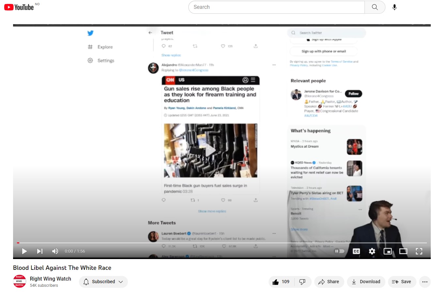The width and height of the screenshot is (436, 292).
Task: Click Tyler Perry's Sistas trending item
Action: [x=326, y=193]
